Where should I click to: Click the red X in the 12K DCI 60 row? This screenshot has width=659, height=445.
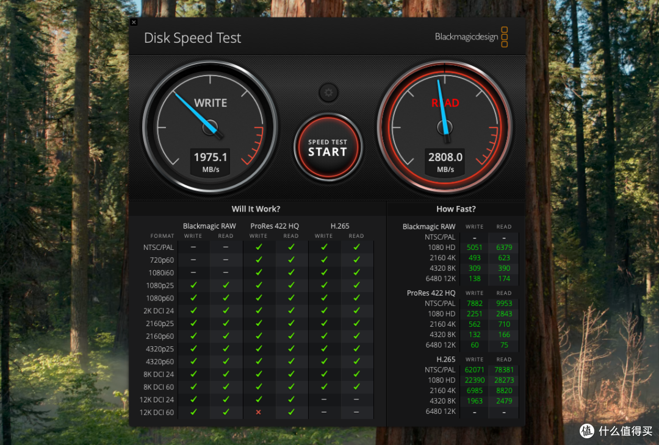point(259,412)
